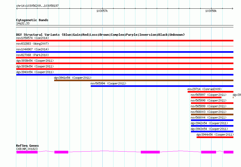241x167 pixels.
Task: Click the Cytogenetic Bands track title
Action: pos(32,20)
